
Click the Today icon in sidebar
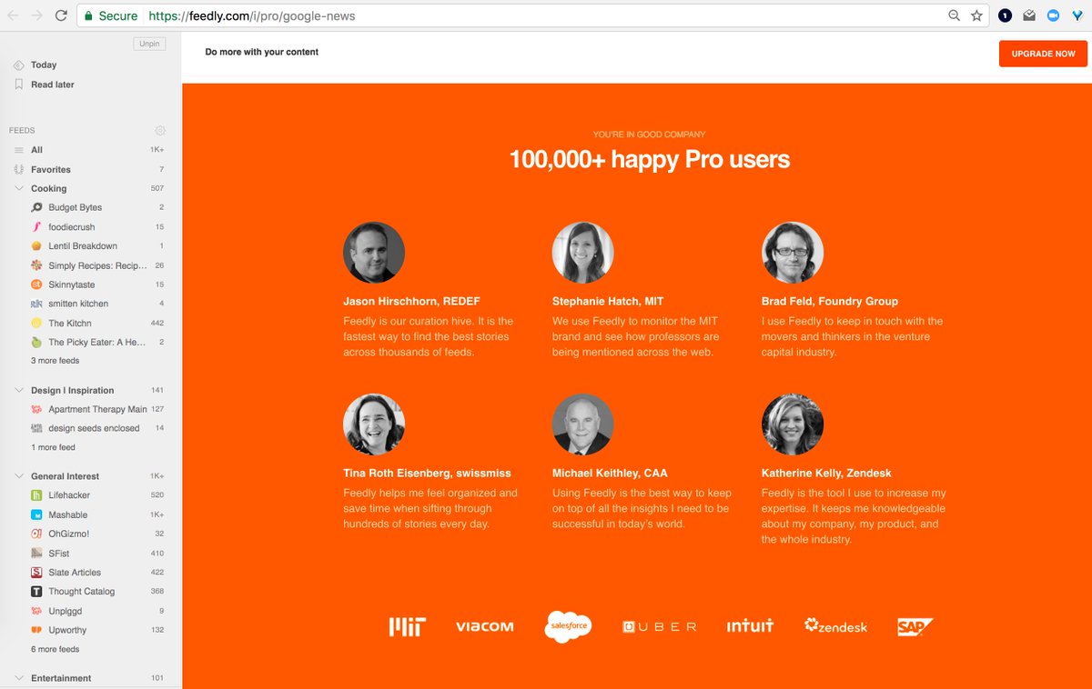19,65
